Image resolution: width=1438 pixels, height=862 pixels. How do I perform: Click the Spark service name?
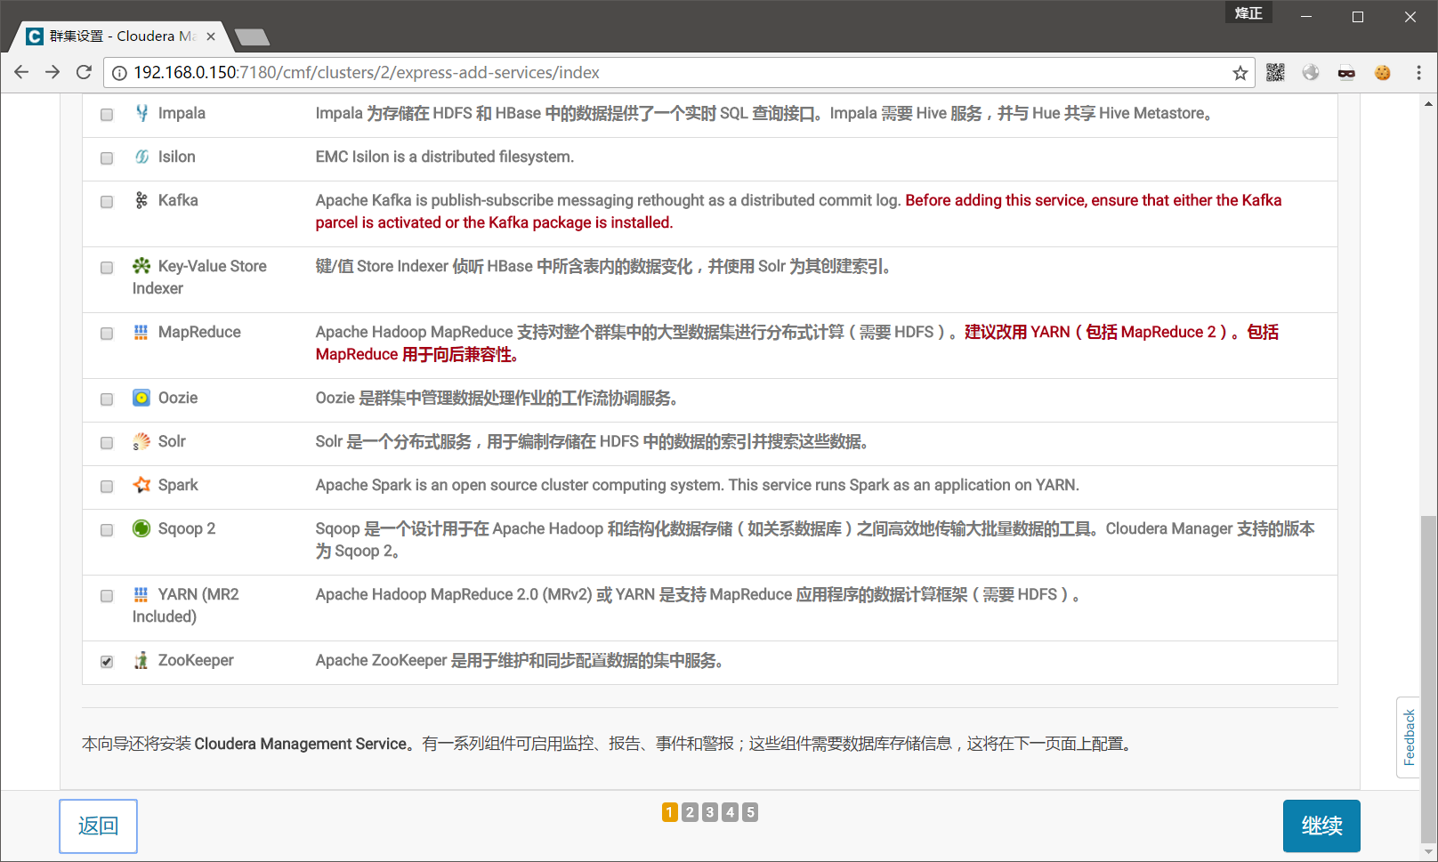178,485
